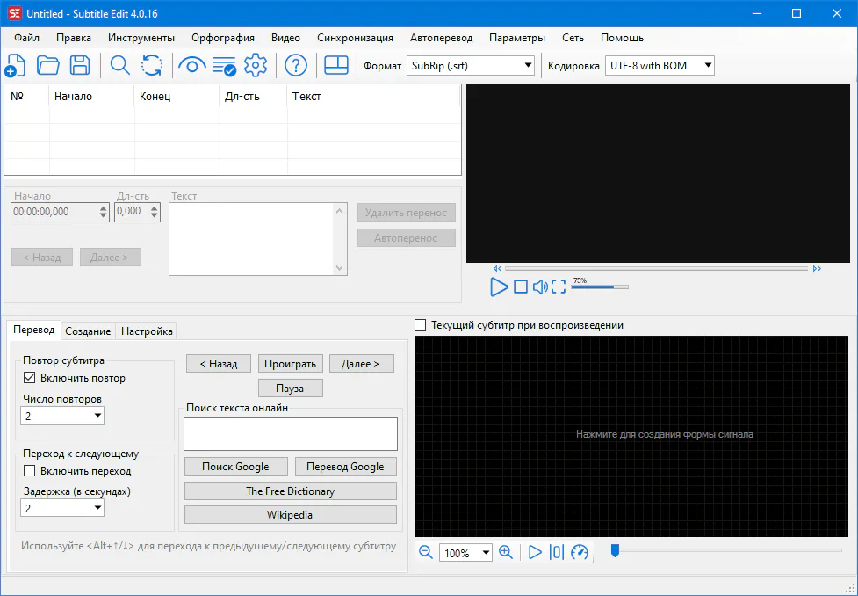Click '< Назад' in translation panel
This screenshot has height=596, width=858.
click(219, 364)
